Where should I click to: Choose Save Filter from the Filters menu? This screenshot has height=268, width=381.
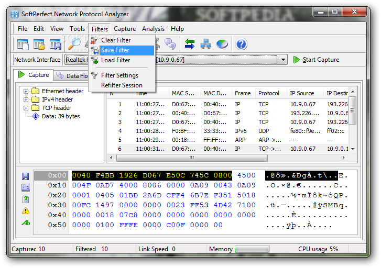point(122,50)
